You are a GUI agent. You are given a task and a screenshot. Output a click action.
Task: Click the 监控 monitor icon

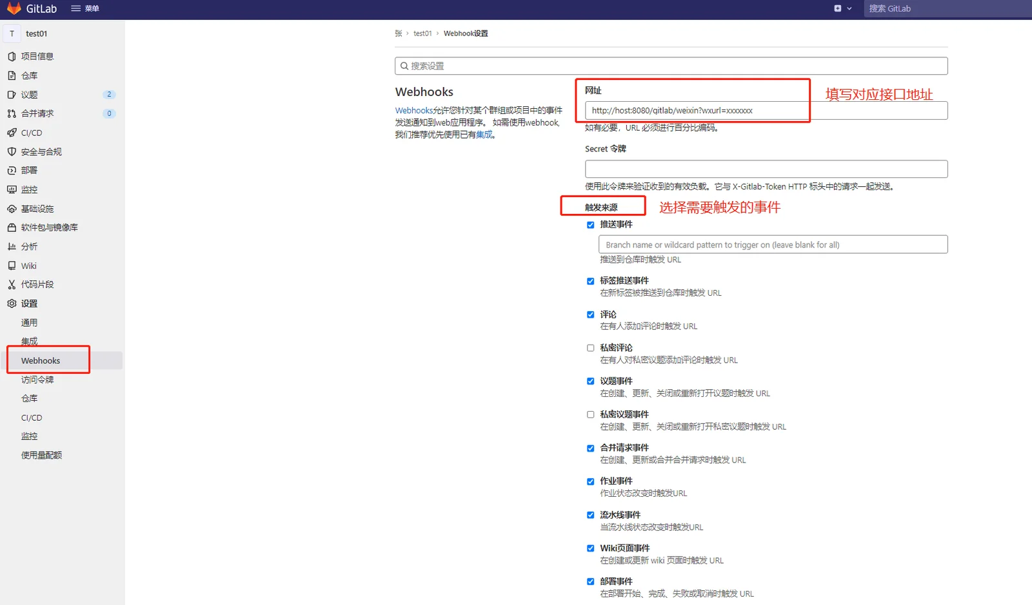[12, 189]
